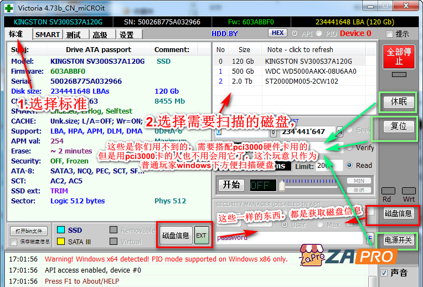Click the green EXT button
This screenshot has height=287, width=423.
[x=201, y=235]
